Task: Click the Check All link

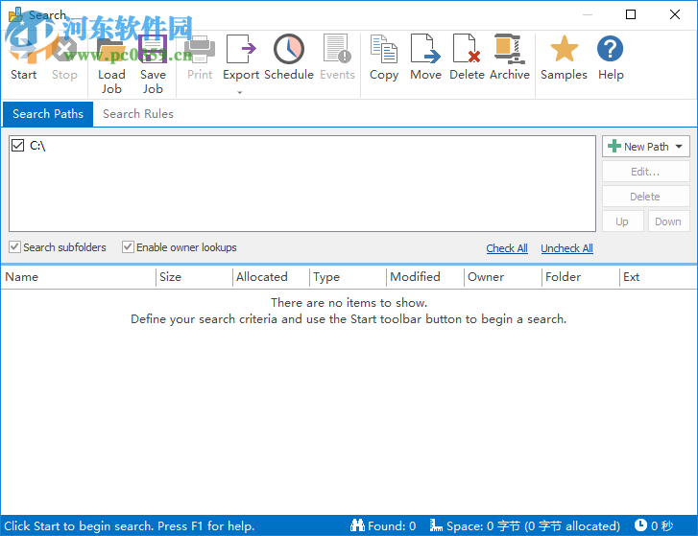Action: point(507,248)
